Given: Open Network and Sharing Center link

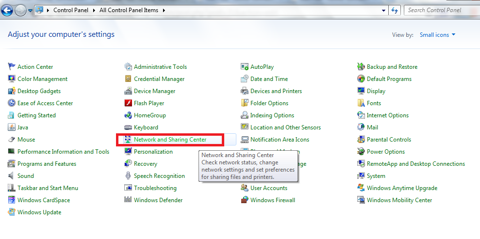Looking at the screenshot, I should coord(170,139).
